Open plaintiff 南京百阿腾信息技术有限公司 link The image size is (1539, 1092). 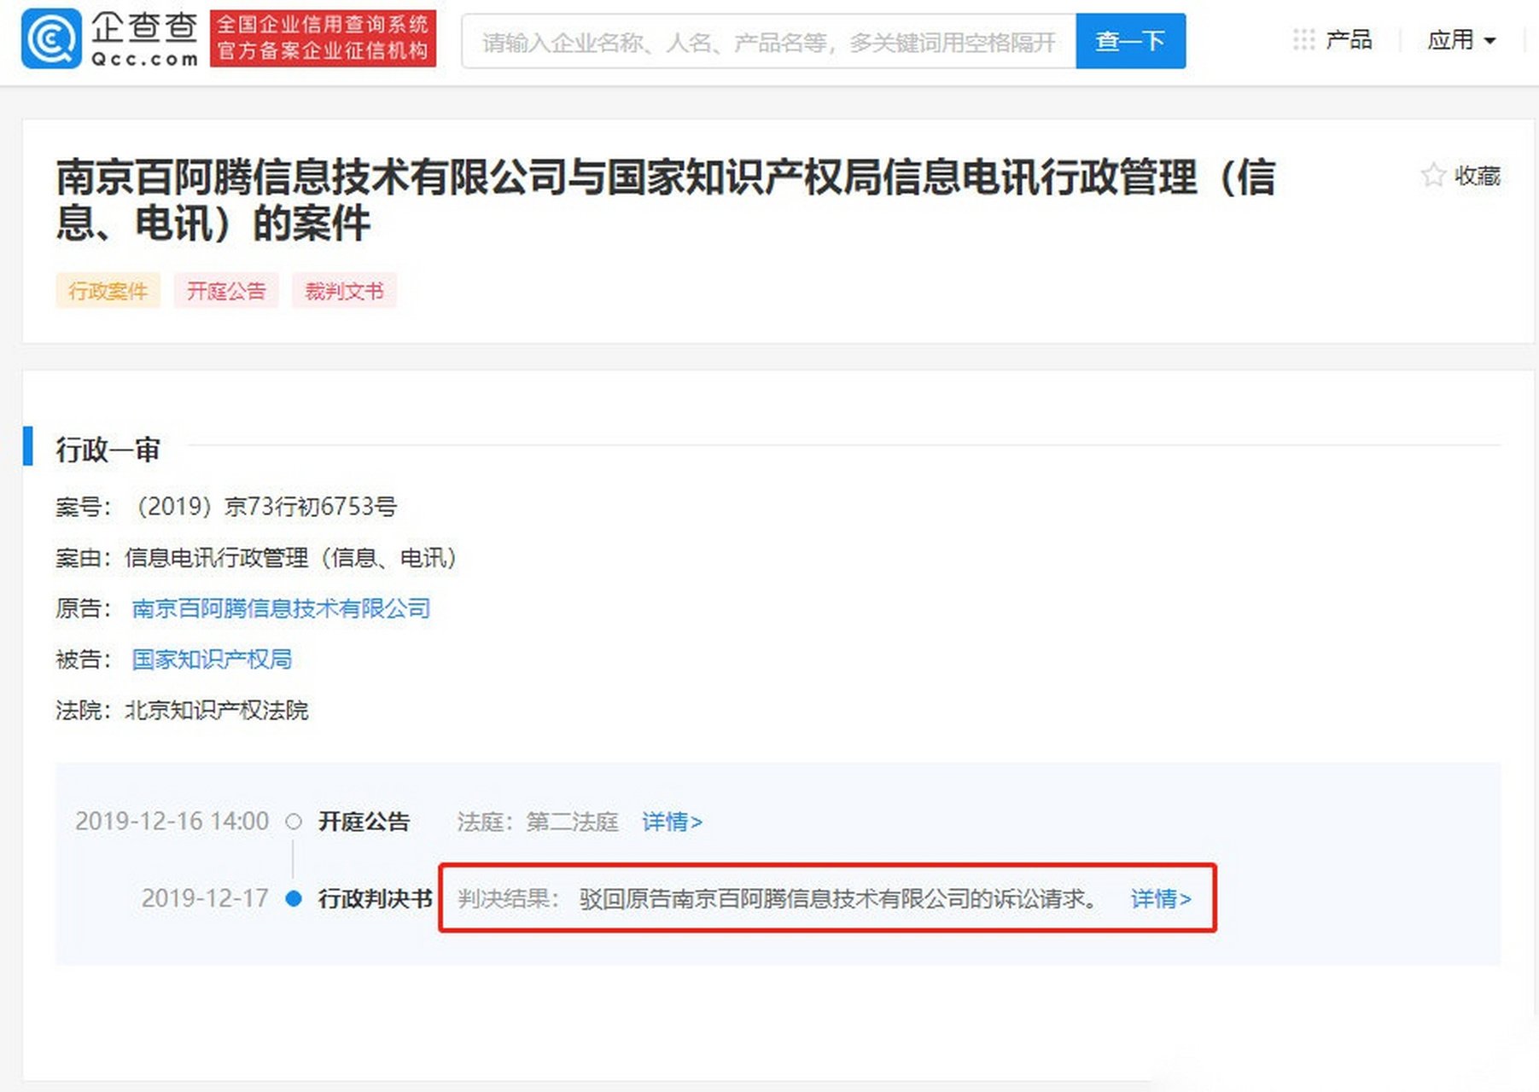pos(281,608)
